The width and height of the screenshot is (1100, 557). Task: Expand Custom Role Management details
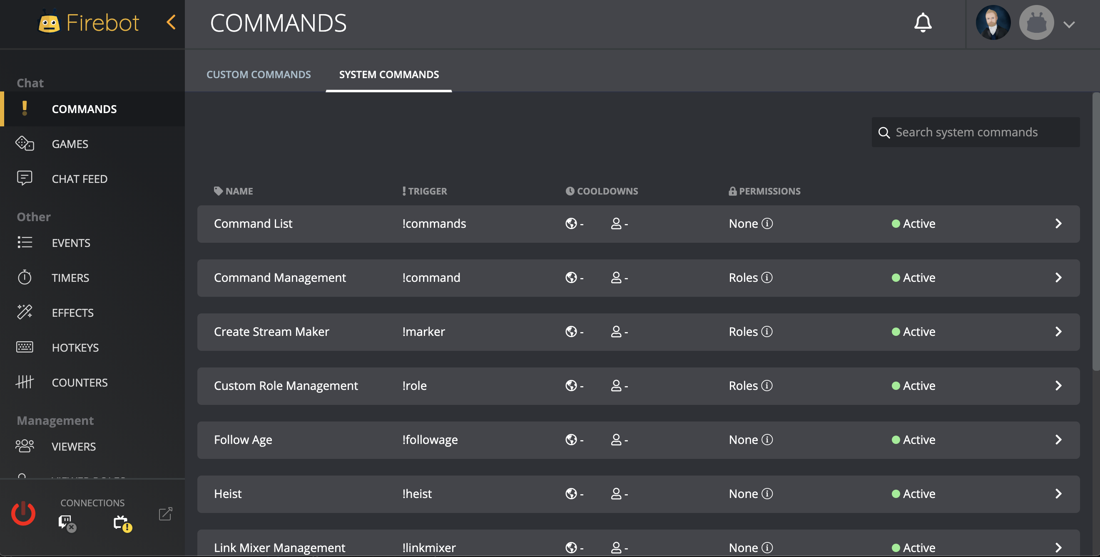1060,386
